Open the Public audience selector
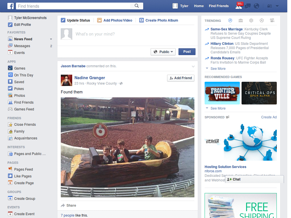The image size is (291, 218). click(x=163, y=52)
